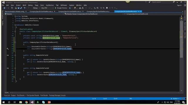Click the Cortana circle taskbar icon
This screenshot has width=188, height=105.
(x=9, y=102)
